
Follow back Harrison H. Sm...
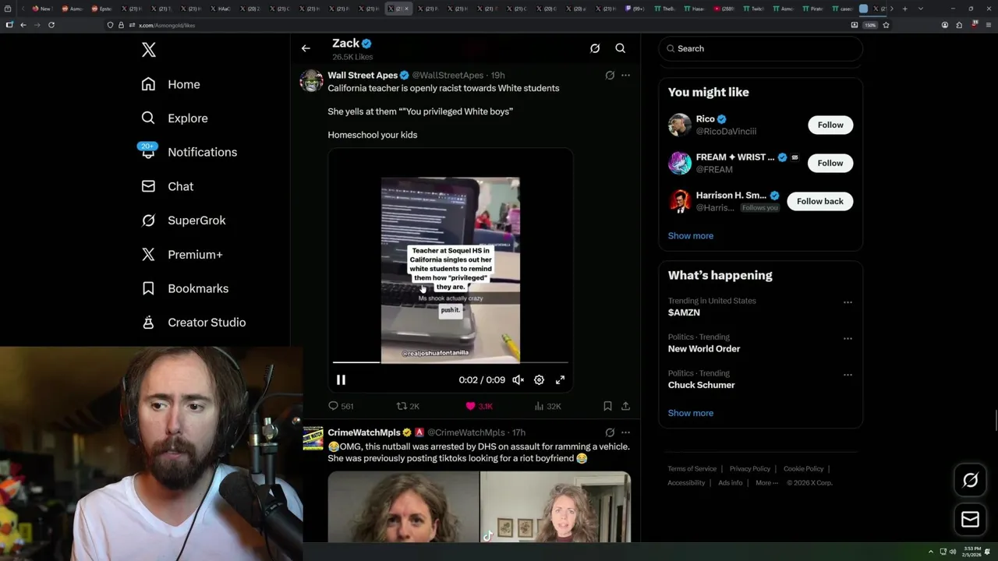click(819, 201)
